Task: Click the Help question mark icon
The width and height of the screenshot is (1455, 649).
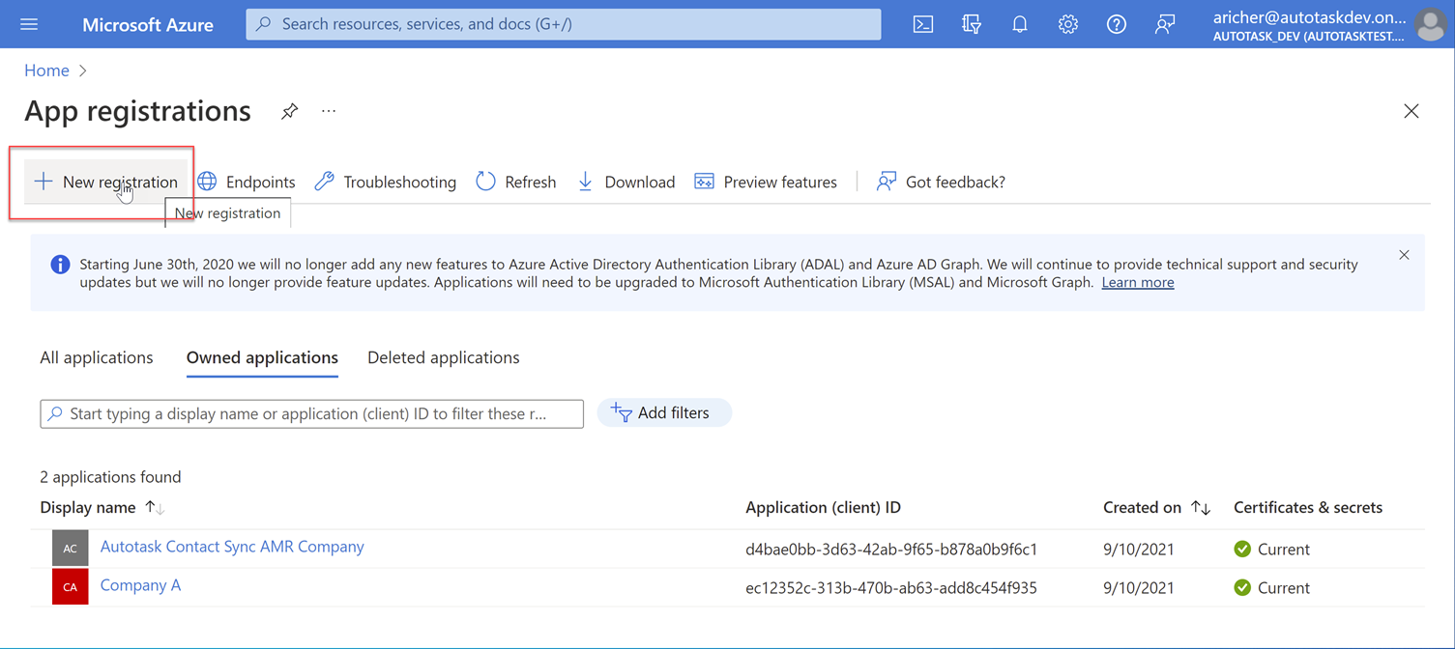Action: coord(1117,24)
